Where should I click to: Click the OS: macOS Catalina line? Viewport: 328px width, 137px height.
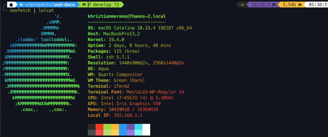140,28
